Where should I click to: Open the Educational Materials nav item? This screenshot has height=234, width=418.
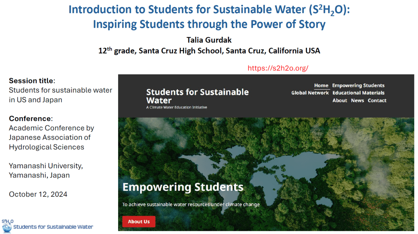click(x=358, y=93)
